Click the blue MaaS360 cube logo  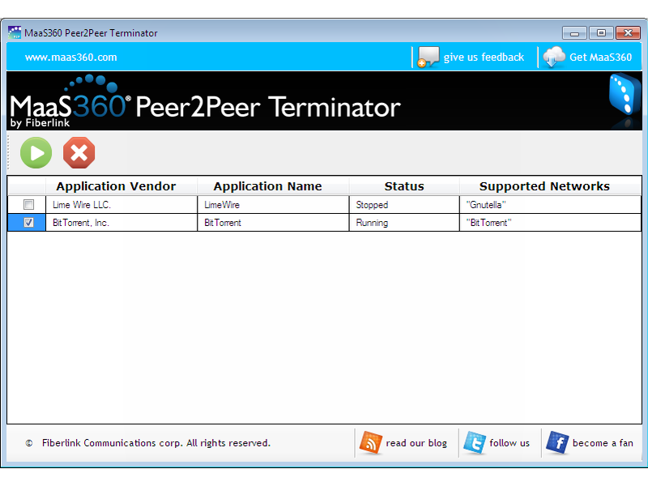click(x=625, y=95)
